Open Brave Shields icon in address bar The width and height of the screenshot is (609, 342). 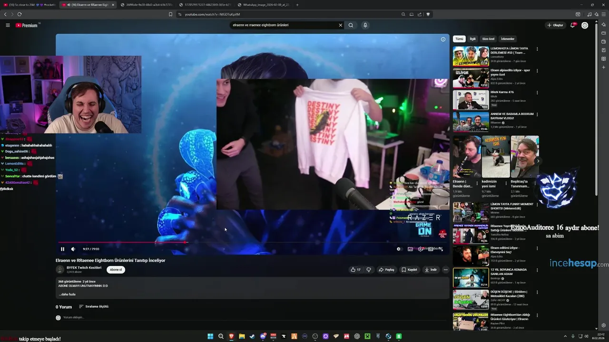[428, 14]
